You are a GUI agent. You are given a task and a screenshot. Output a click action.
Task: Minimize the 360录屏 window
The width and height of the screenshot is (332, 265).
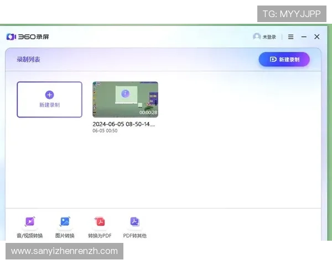coord(304,37)
